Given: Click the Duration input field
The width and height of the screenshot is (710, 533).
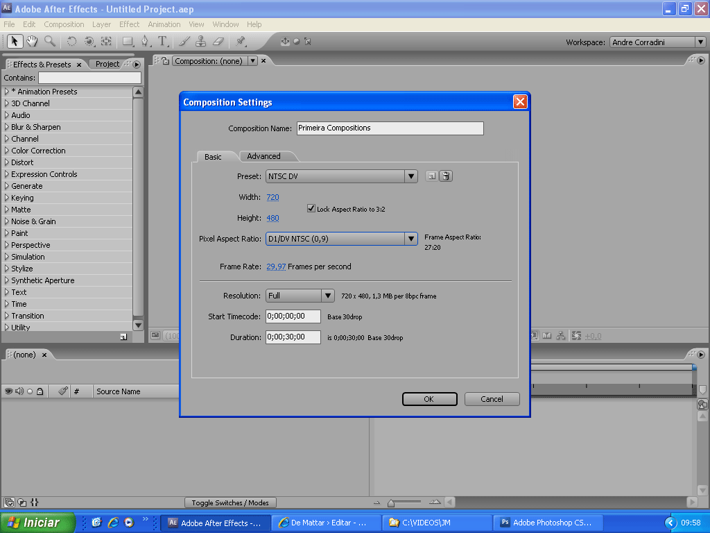Looking at the screenshot, I should 293,337.
